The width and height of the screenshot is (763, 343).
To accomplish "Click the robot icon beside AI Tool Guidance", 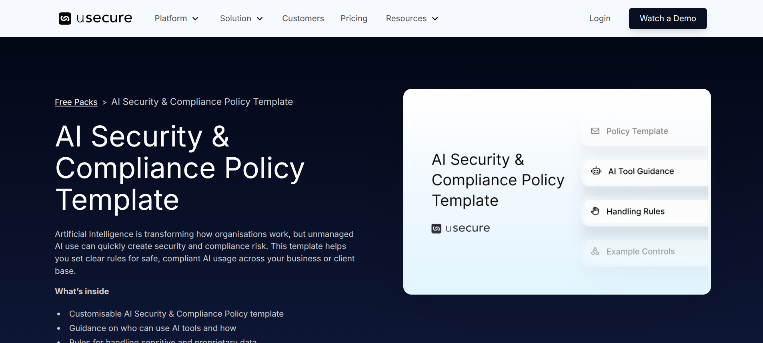I will coord(596,171).
